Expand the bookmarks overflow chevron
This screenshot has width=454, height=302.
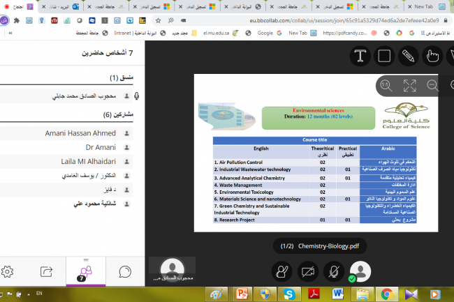coord(10,33)
